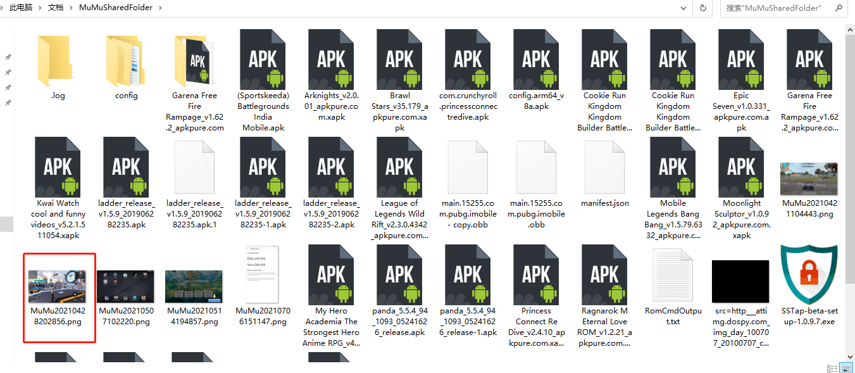Image resolution: width=855 pixels, height=373 pixels.
Task: Select config.arm64_v8a.apk file icon
Action: (x=537, y=59)
